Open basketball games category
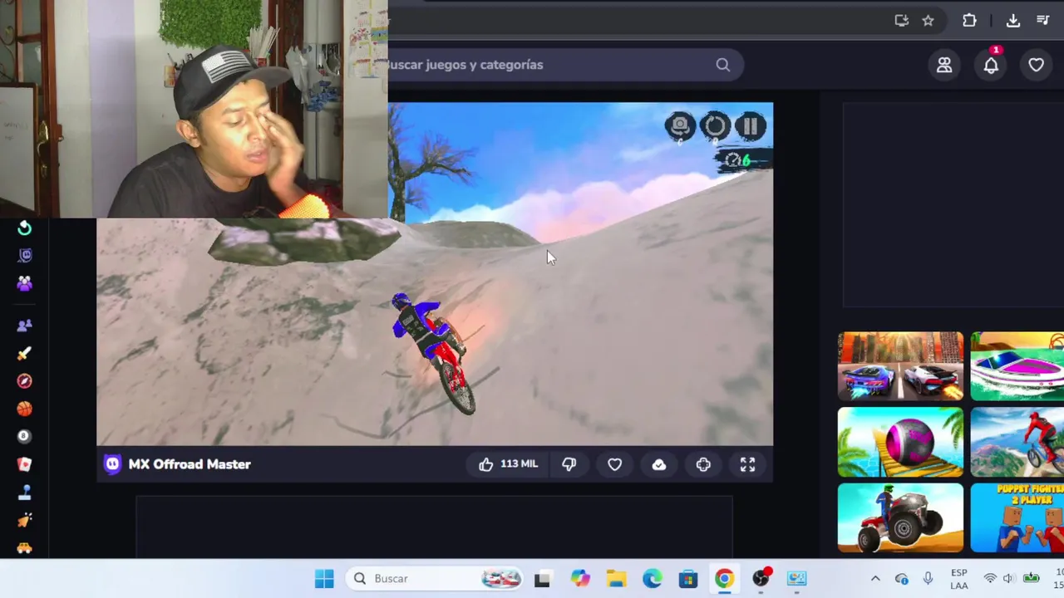1064x598 pixels. coord(25,409)
